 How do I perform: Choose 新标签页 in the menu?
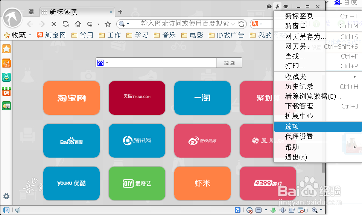tap(318, 16)
